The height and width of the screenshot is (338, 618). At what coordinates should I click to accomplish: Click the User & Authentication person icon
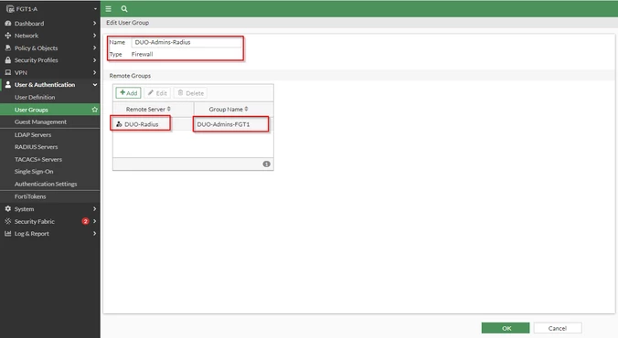[7, 84]
